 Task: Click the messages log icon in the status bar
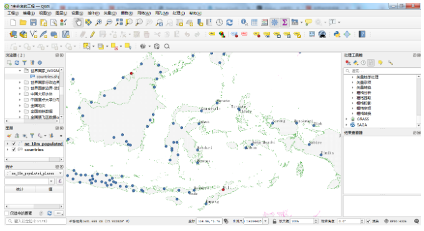pos(417,221)
